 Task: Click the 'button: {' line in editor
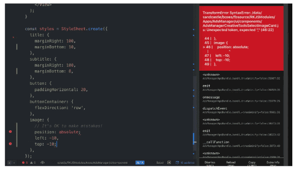click(x=41, y=83)
